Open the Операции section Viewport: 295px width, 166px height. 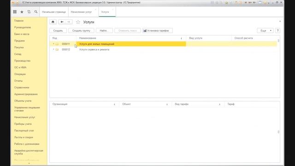pos(20,74)
